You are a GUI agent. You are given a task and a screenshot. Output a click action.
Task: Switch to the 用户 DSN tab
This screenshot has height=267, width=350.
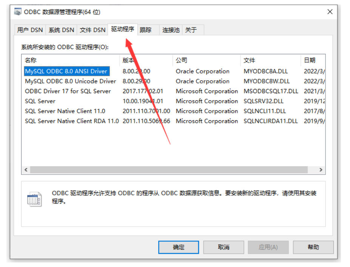[30, 30]
